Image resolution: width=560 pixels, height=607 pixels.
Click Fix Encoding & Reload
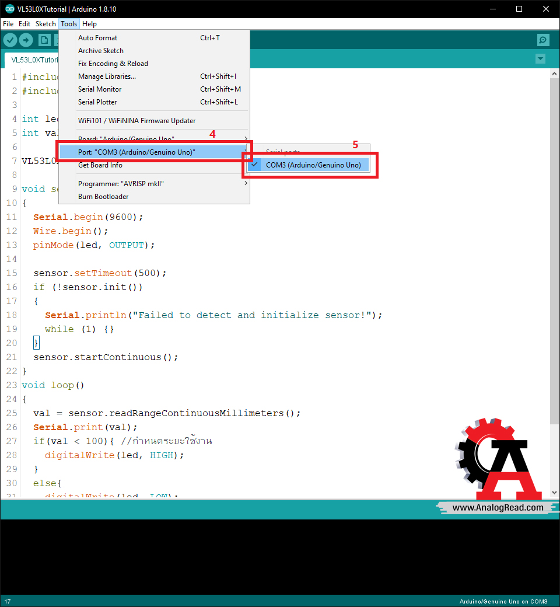pos(154,64)
